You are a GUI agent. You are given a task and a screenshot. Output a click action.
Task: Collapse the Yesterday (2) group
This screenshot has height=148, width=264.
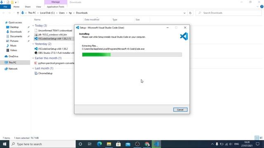pos(33,44)
